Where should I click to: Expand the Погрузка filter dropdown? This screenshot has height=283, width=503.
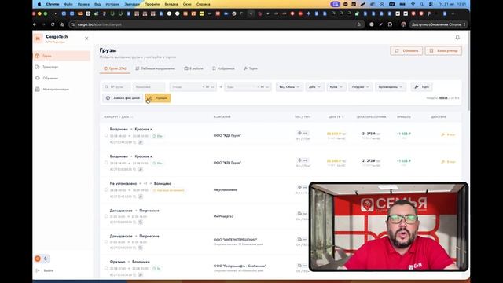click(360, 87)
